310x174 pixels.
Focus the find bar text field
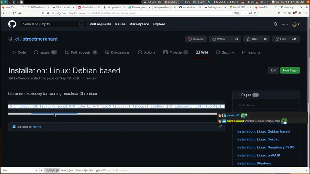point(18,170)
